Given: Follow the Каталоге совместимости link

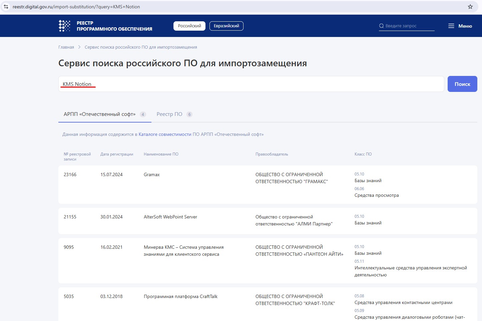Looking at the screenshot, I should (165, 135).
